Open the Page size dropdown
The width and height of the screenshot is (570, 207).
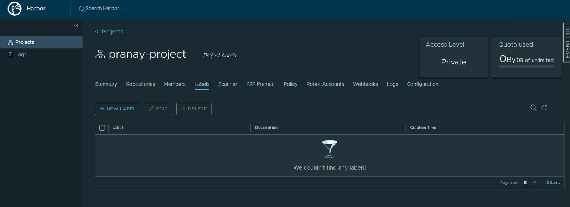pos(530,183)
